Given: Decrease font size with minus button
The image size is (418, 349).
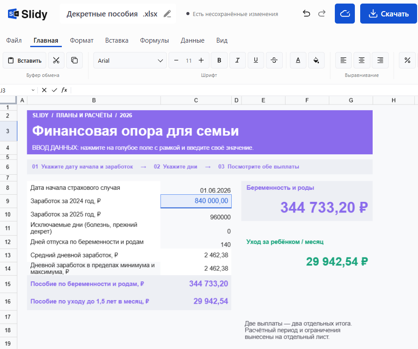Looking at the screenshot, I should point(176,60).
